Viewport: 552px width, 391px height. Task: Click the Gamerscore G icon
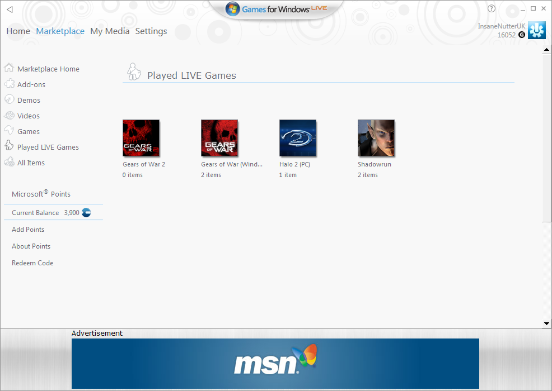(522, 35)
